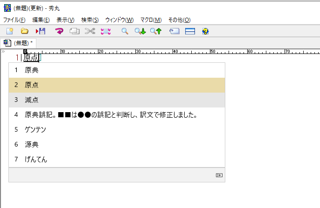Image resolution: width=320 pixels, height=208 pixels.
Task: Open the 表示(V) menu
Action: point(65,20)
